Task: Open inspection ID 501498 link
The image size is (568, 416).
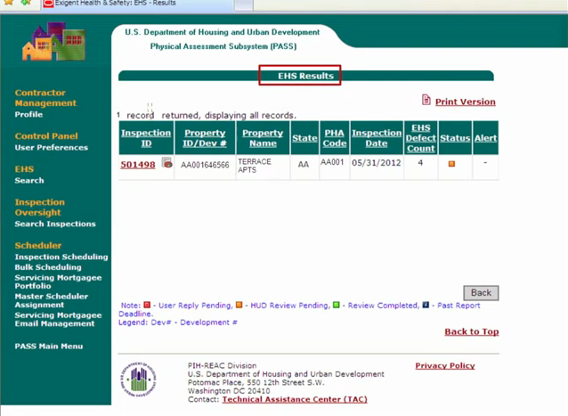Action: coord(138,165)
